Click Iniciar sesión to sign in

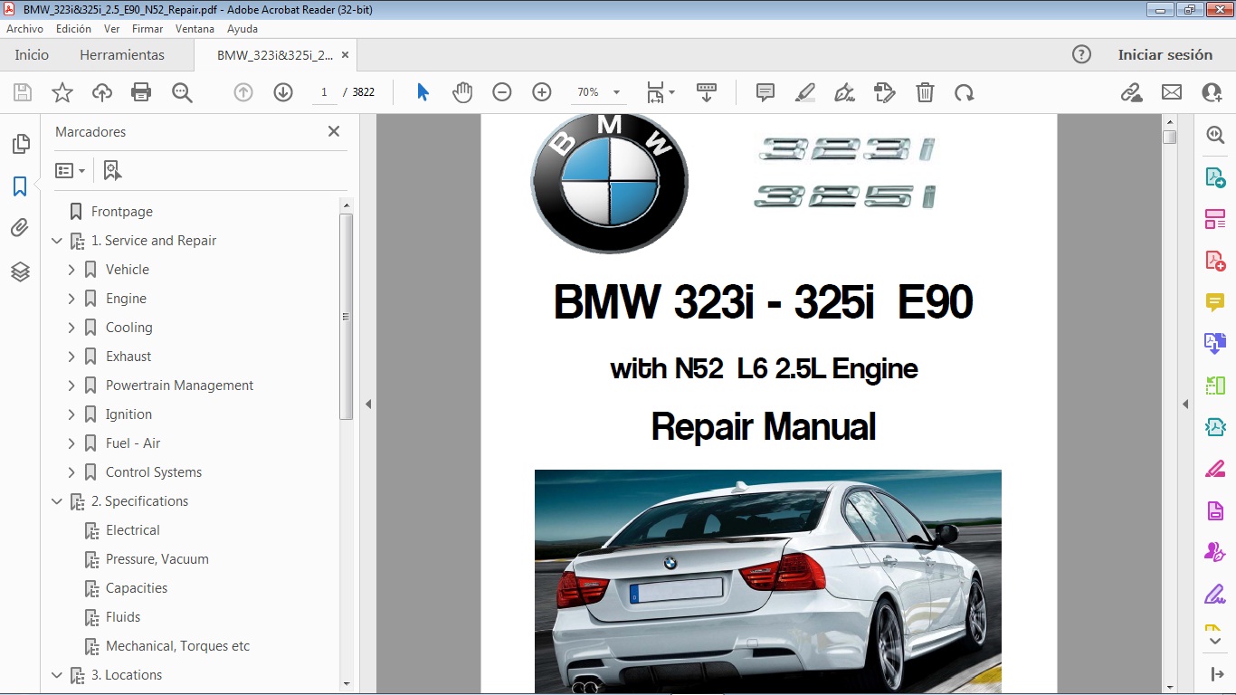click(x=1165, y=54)
